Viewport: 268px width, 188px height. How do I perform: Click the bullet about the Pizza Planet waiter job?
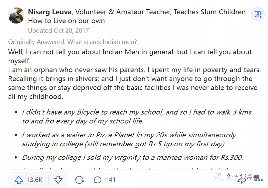pyautogui.click(x=129, y=139)
